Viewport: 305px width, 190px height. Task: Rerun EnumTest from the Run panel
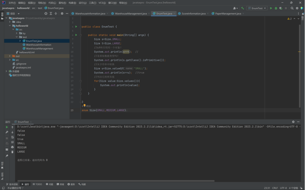click(7, 127)
